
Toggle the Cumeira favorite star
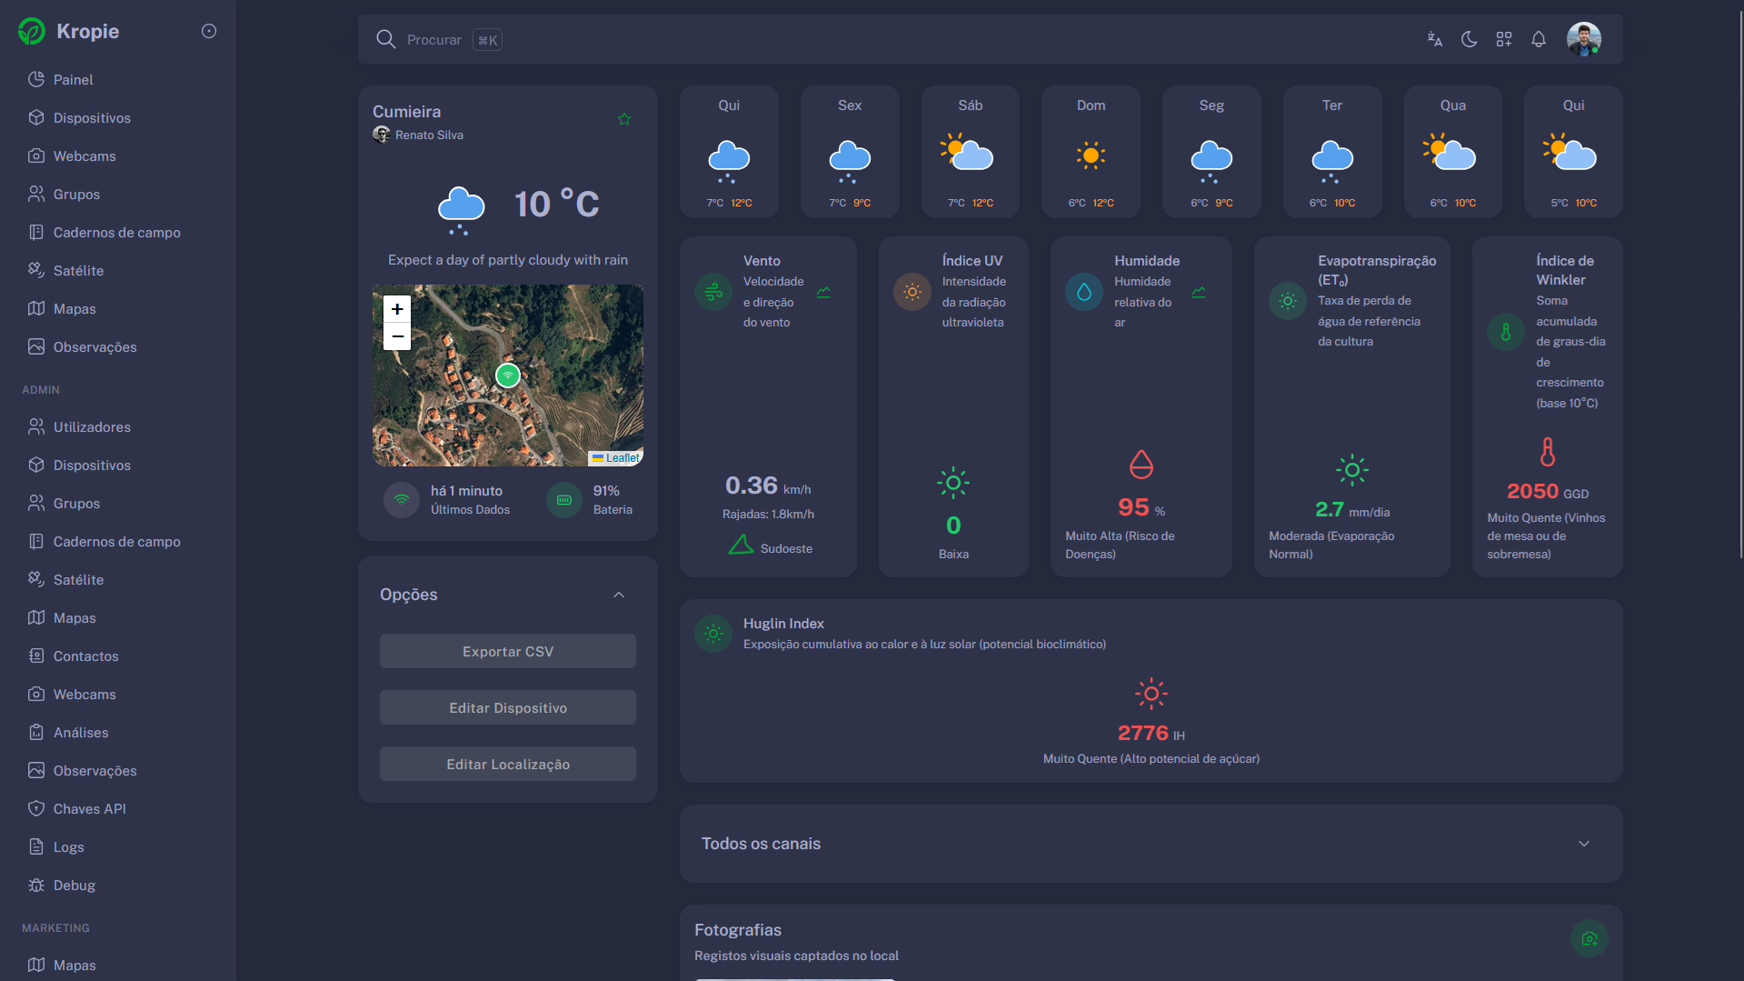coord(624,119)
